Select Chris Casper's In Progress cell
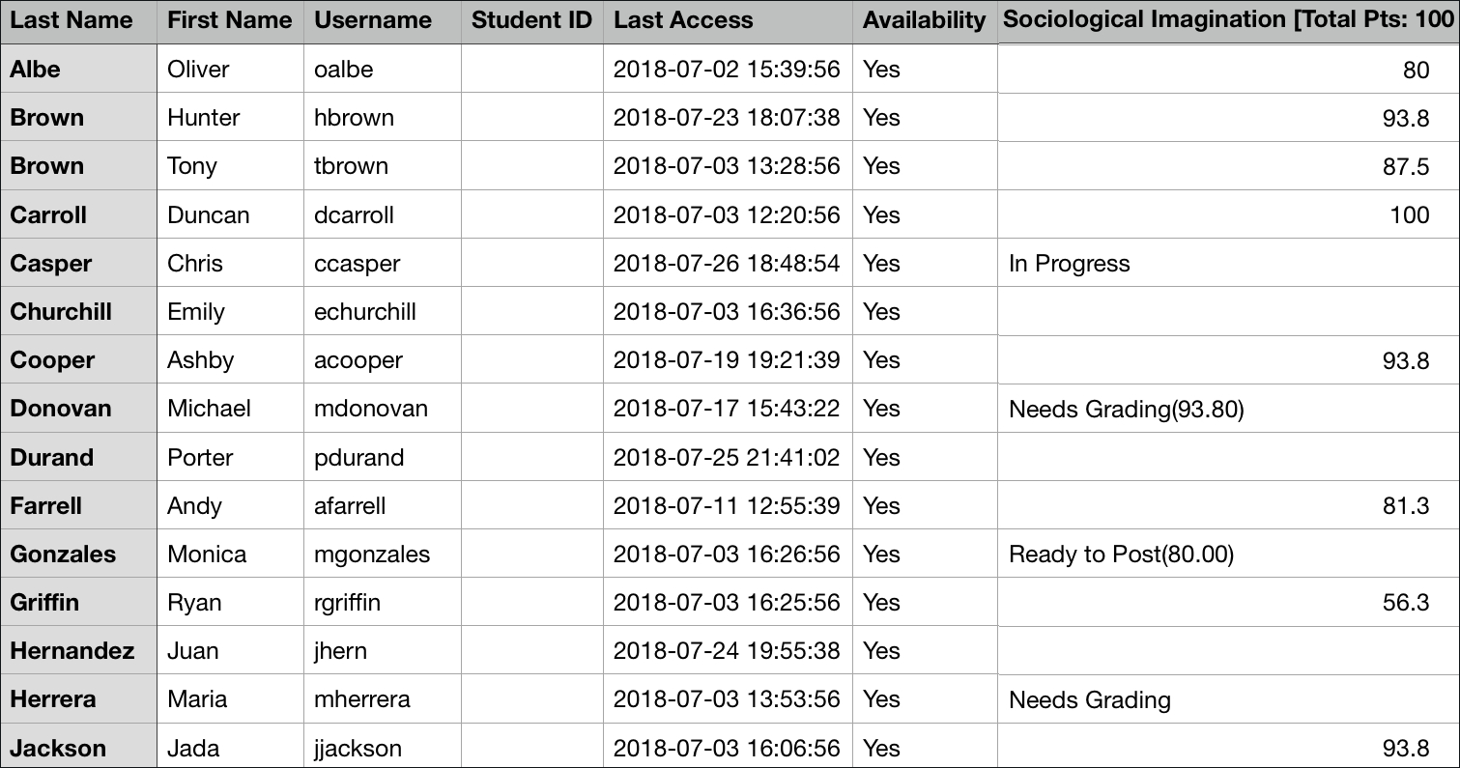The height and width of the screenshot is (768, 1460). tap(1069, 264)
